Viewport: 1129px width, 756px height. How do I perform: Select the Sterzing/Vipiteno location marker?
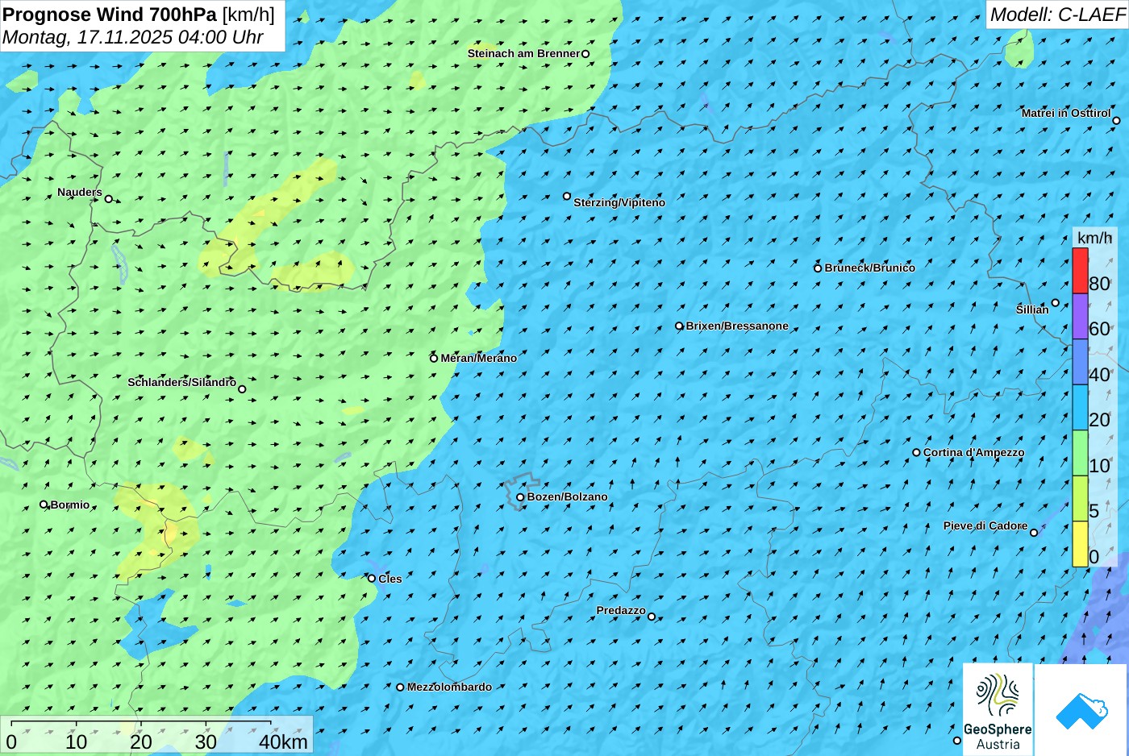[x=567, y=196]
